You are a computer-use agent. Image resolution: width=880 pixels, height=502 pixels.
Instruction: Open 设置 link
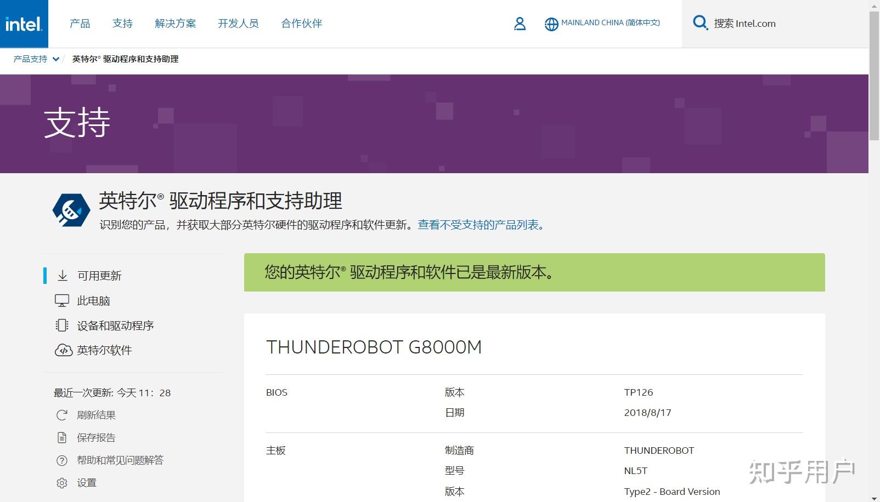pos(87,483)
